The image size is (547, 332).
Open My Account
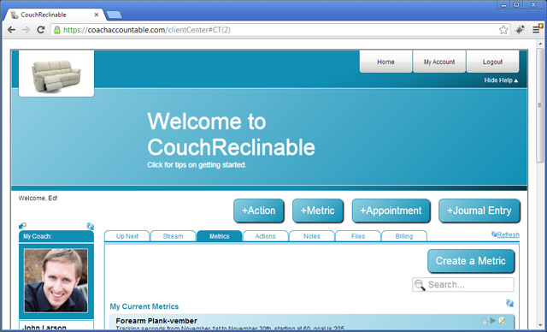pyautogui.click(x=439, y=62)
